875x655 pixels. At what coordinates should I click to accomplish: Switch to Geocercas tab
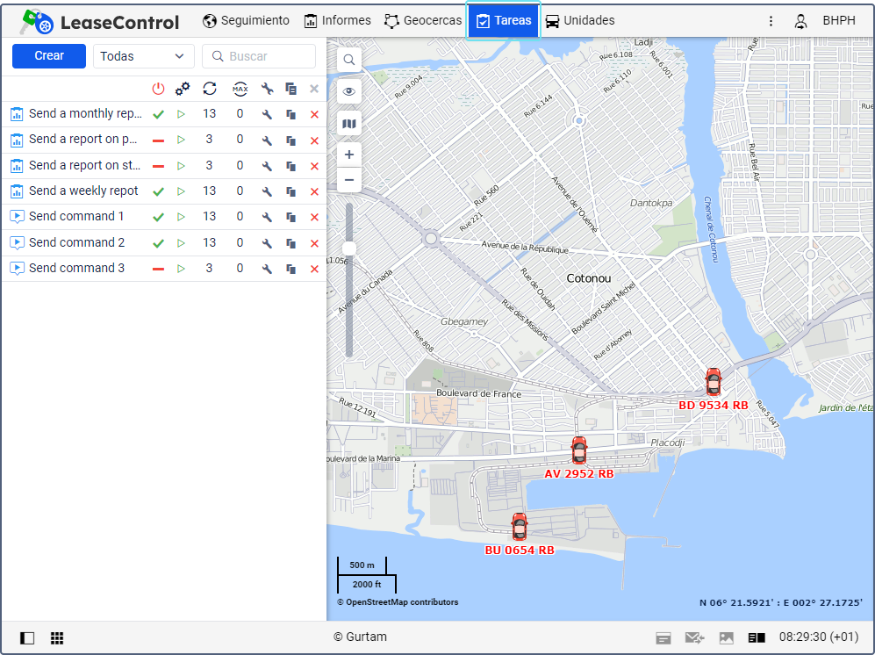(x=423, y=21)
